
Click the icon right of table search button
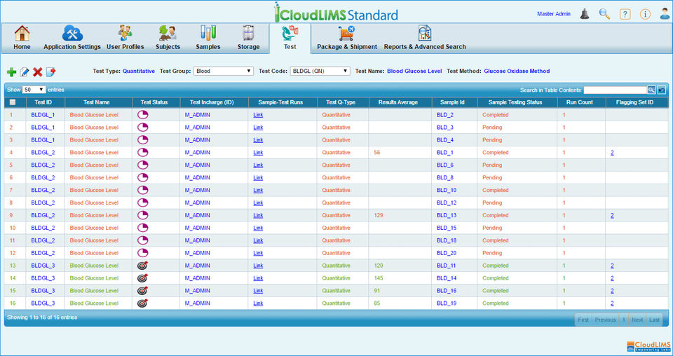pyautogui.click(x=661, y=90)
